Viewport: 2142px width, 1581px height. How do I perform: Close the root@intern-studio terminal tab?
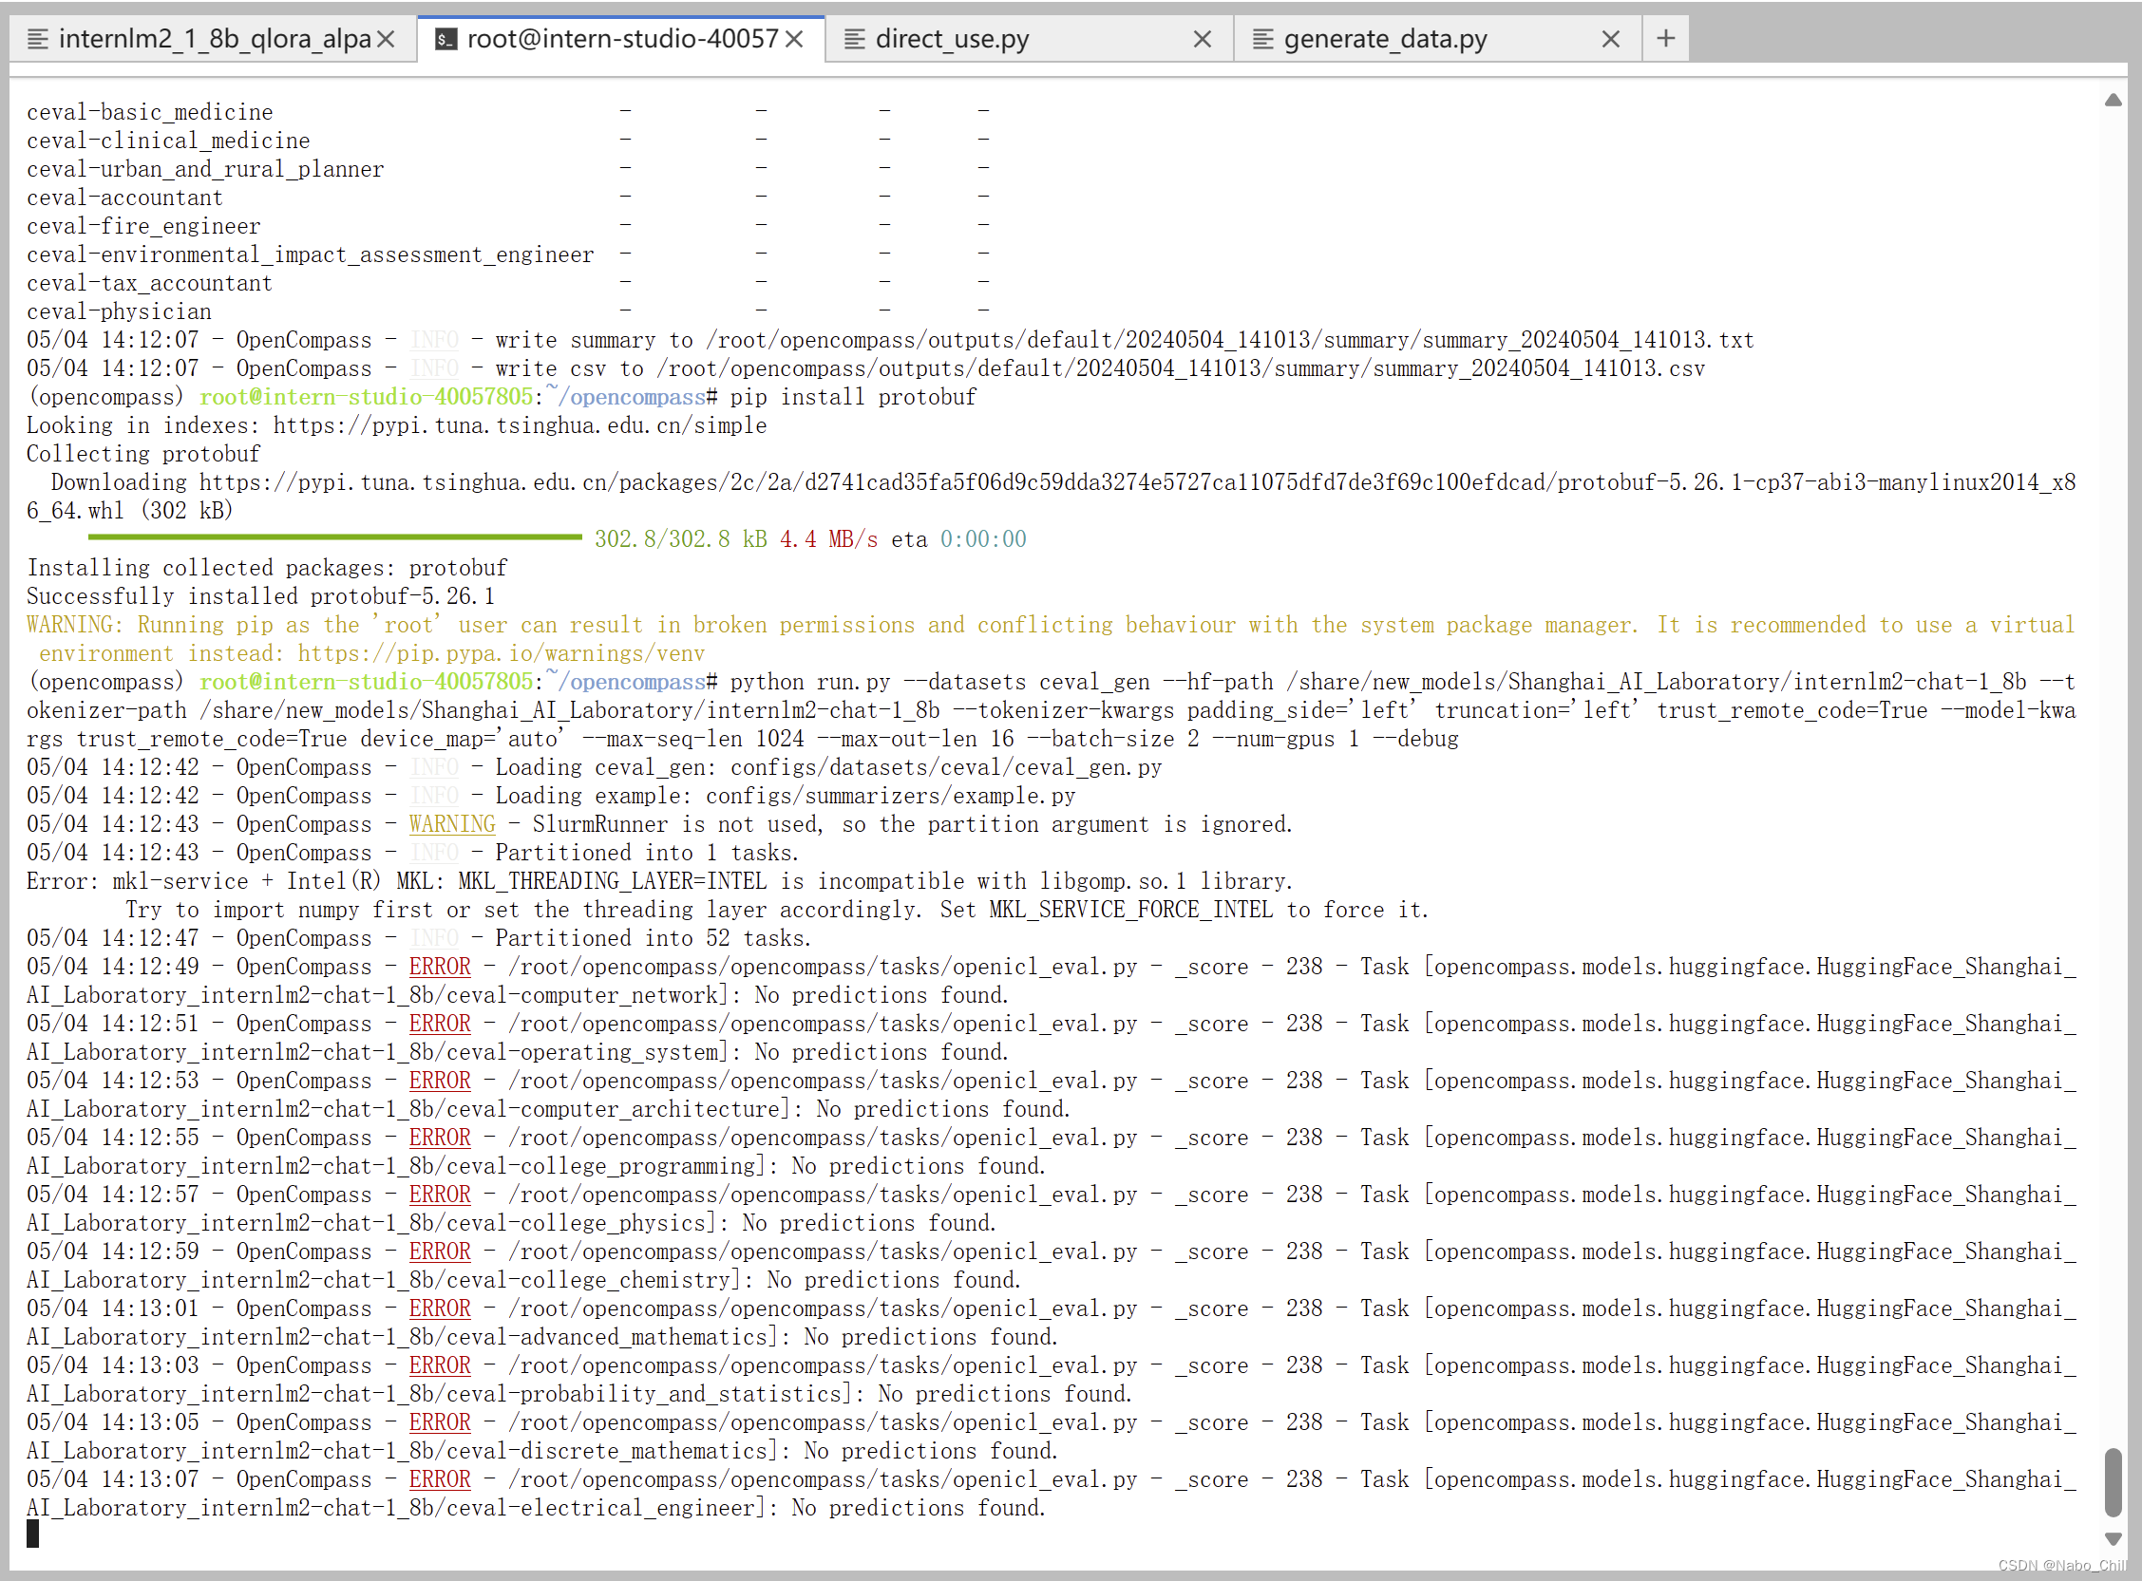[794, 39]
